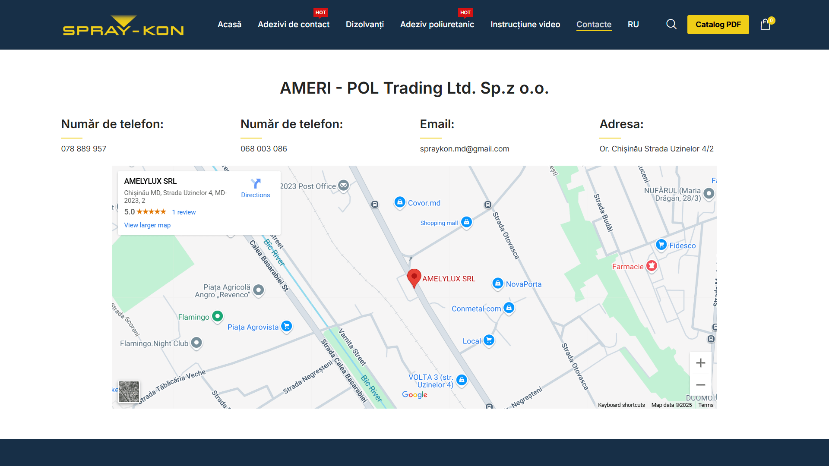829x466 pixels.
Task: Click the Spray-Kon logo
Action: click(123, 25)
